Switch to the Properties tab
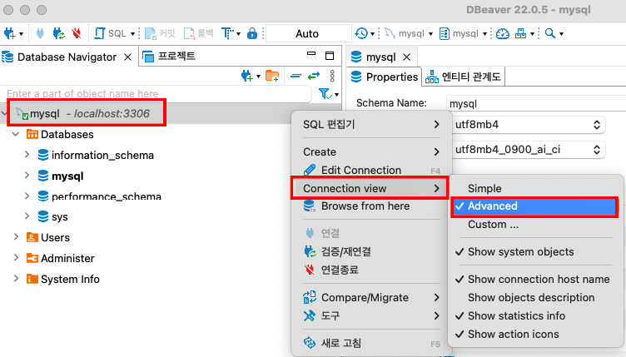 click(x=384, y=77)
